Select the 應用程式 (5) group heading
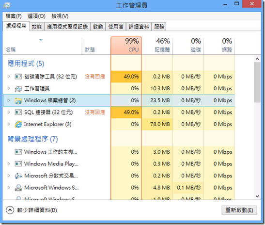The width and height of the screenshot is (265, 225). point(26,64)
